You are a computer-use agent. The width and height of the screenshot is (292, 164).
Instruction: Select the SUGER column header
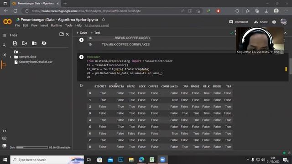217,87
